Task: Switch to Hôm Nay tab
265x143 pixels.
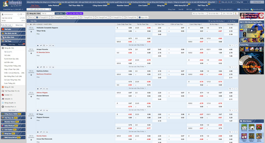Action: 12,44
